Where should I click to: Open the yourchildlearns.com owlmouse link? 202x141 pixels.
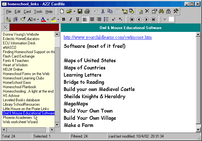(x=108, y=37)
